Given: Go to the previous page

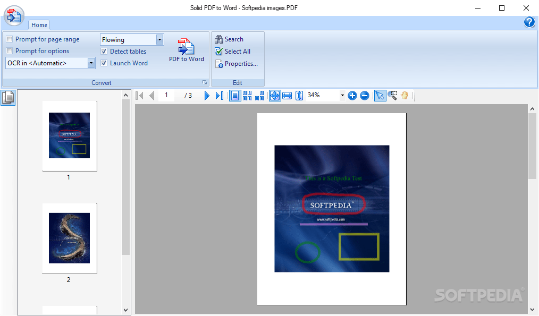Looking at the screenshot, I should [151, 96].
